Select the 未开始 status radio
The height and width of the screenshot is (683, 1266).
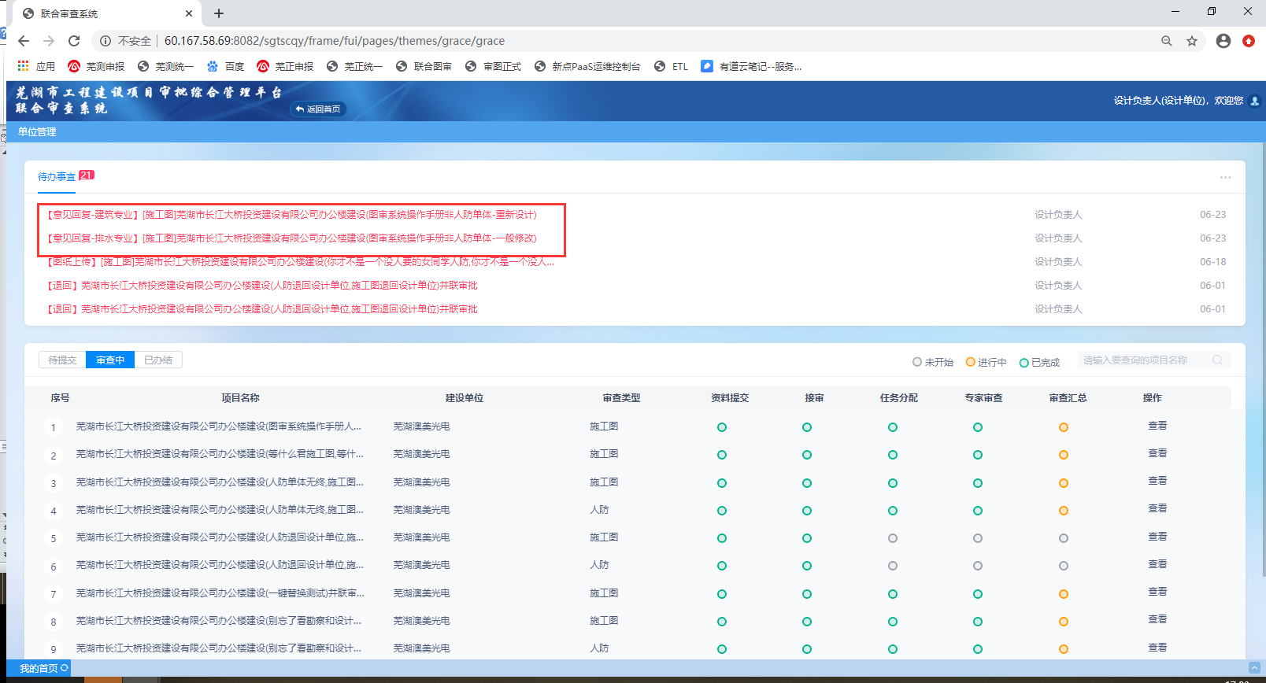917,362
